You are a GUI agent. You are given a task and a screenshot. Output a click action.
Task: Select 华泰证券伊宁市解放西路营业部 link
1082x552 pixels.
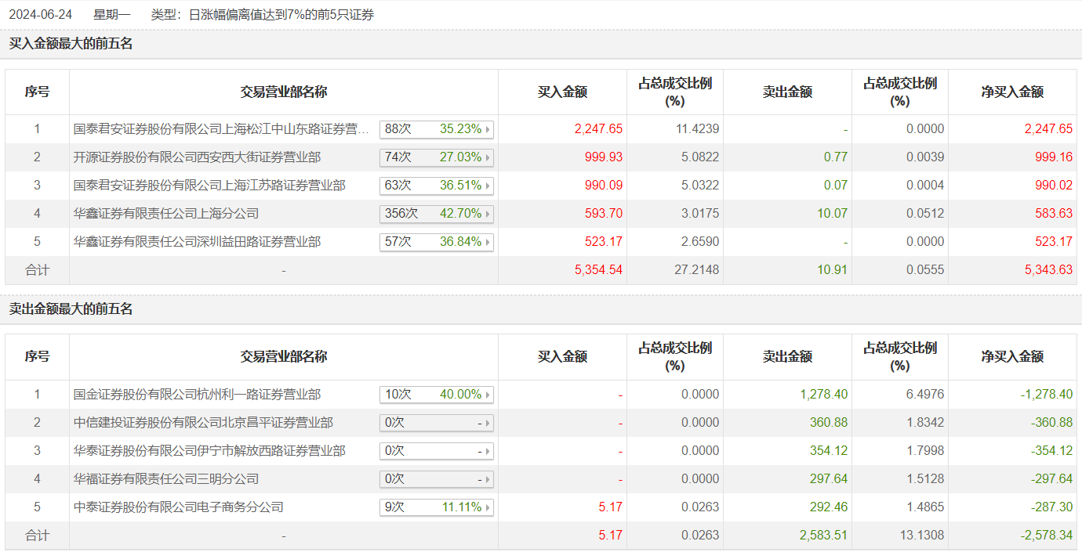[209, 451]
